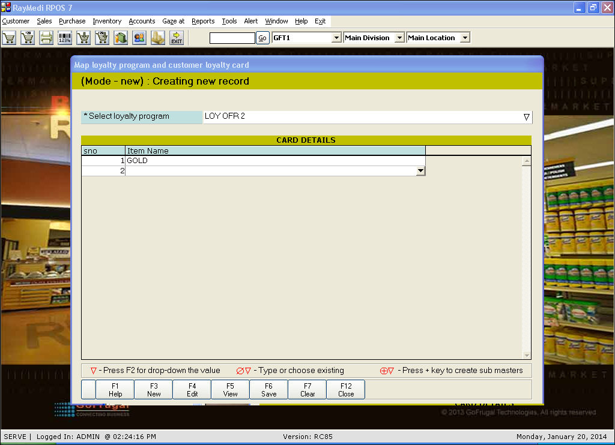Viewport: 615px width, 445px height.
Task: Click card details scrollbar down arrow
Action: click(527, 355)
